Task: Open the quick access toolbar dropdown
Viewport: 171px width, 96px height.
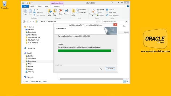Action: (32, 3)
